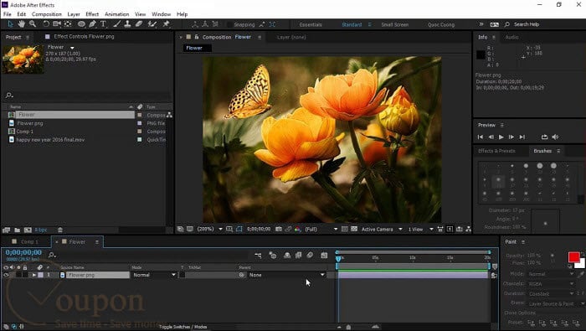Open the Animation menu
The width and height of the screenshot is (586, 331).
coord(116,14)
